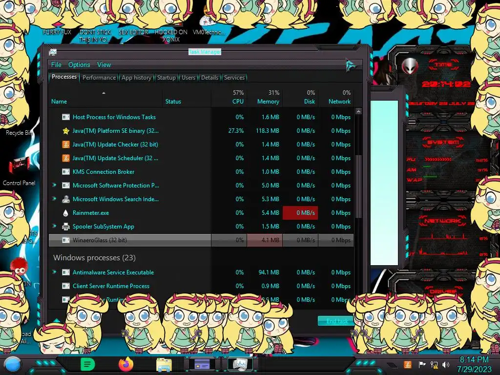
Task: Click the process list vertical scrollbar thumb
Action: 358,187
